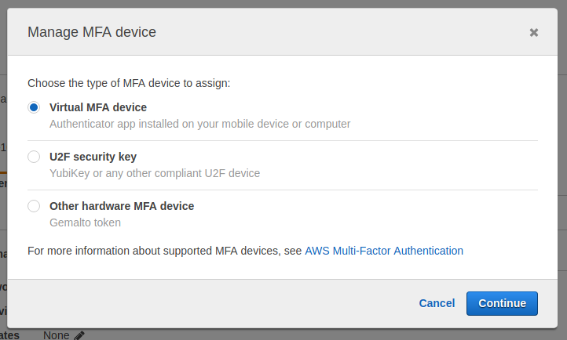Click the divider line above U2F security key
Screen dimensions: 567x340
[283, 141]
